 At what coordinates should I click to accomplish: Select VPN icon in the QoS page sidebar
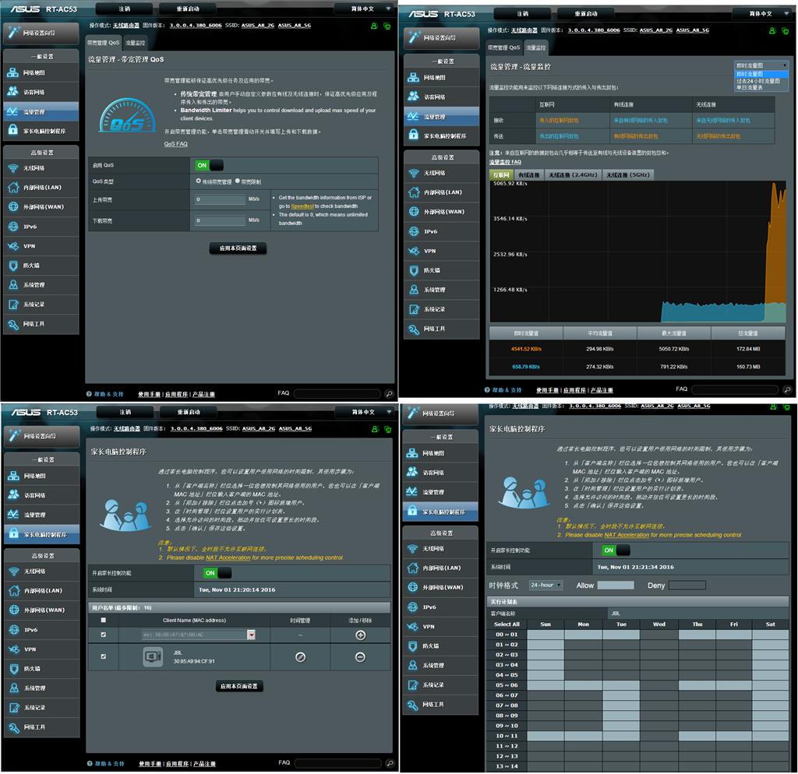click(12, 246)
